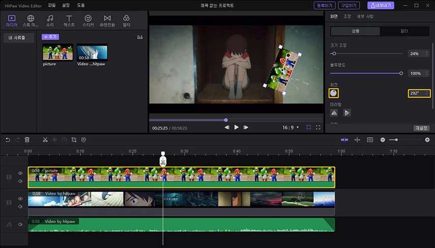Redo the last action

pyautogui.click(x=17, y=140)
